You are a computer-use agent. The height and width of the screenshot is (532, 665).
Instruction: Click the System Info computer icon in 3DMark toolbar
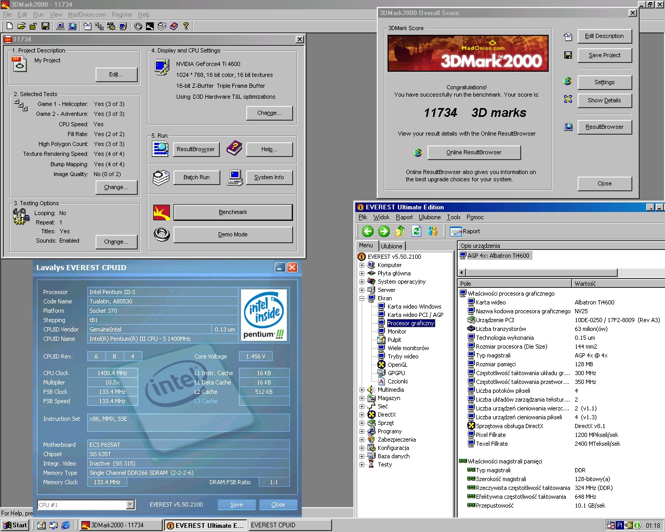[60, 26]
